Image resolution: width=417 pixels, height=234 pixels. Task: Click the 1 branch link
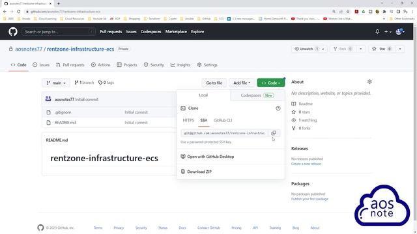click(x=84, y=83)
